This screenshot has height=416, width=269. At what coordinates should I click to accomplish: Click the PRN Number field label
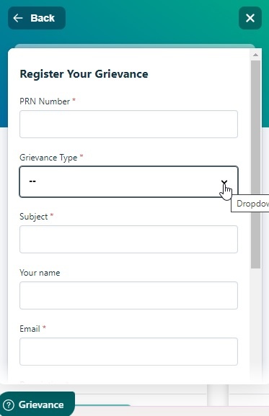pos(45,101)
